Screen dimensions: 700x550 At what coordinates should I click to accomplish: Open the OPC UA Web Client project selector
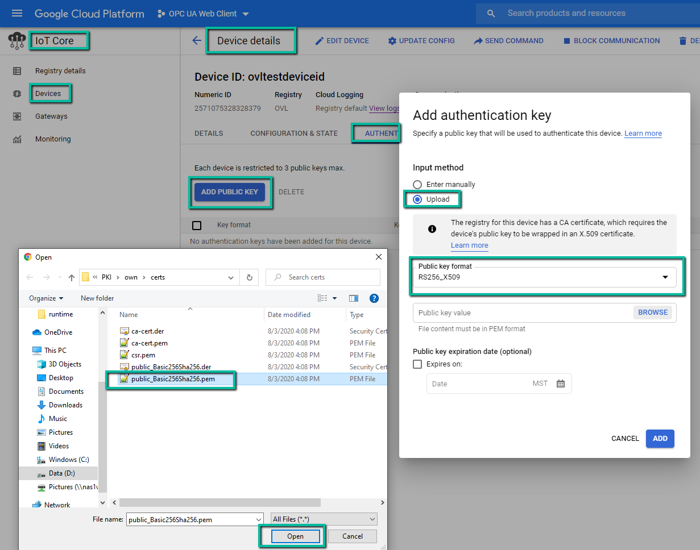click(x=203, y=14)
